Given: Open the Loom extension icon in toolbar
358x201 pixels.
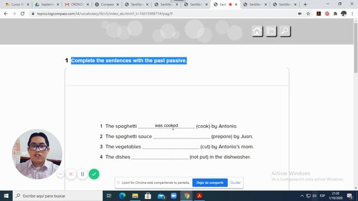Looking at the screenshot, I should [x=327, y=13].
